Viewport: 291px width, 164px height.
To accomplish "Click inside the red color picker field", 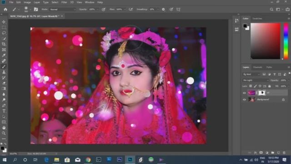I will [266, 41].
